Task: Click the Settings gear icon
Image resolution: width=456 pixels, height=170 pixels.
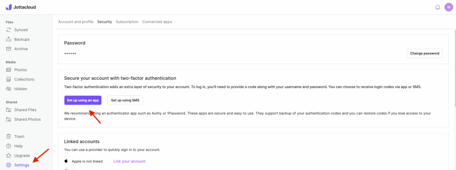Action: [9, 165]
